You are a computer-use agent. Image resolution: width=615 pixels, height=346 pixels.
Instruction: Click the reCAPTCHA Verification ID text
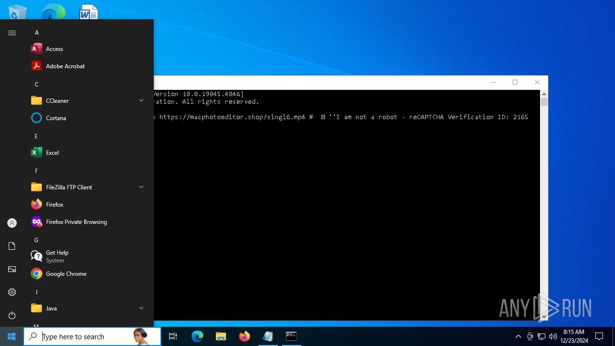468,117
